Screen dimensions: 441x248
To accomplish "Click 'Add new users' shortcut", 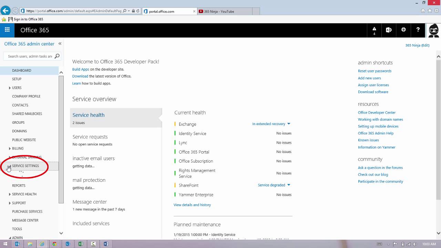I will pyautogui.click(x=369, y=78).
